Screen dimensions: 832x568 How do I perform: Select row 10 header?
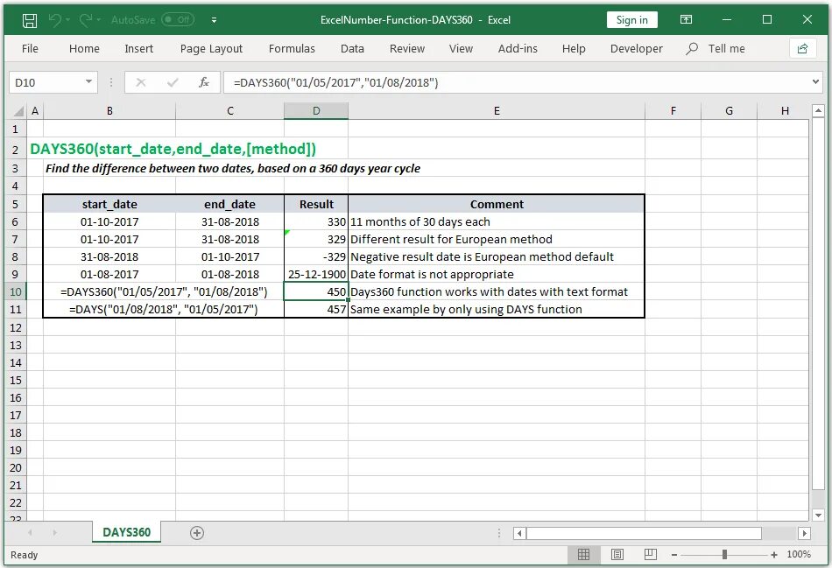pyautogui.click(x=16, y=291)
